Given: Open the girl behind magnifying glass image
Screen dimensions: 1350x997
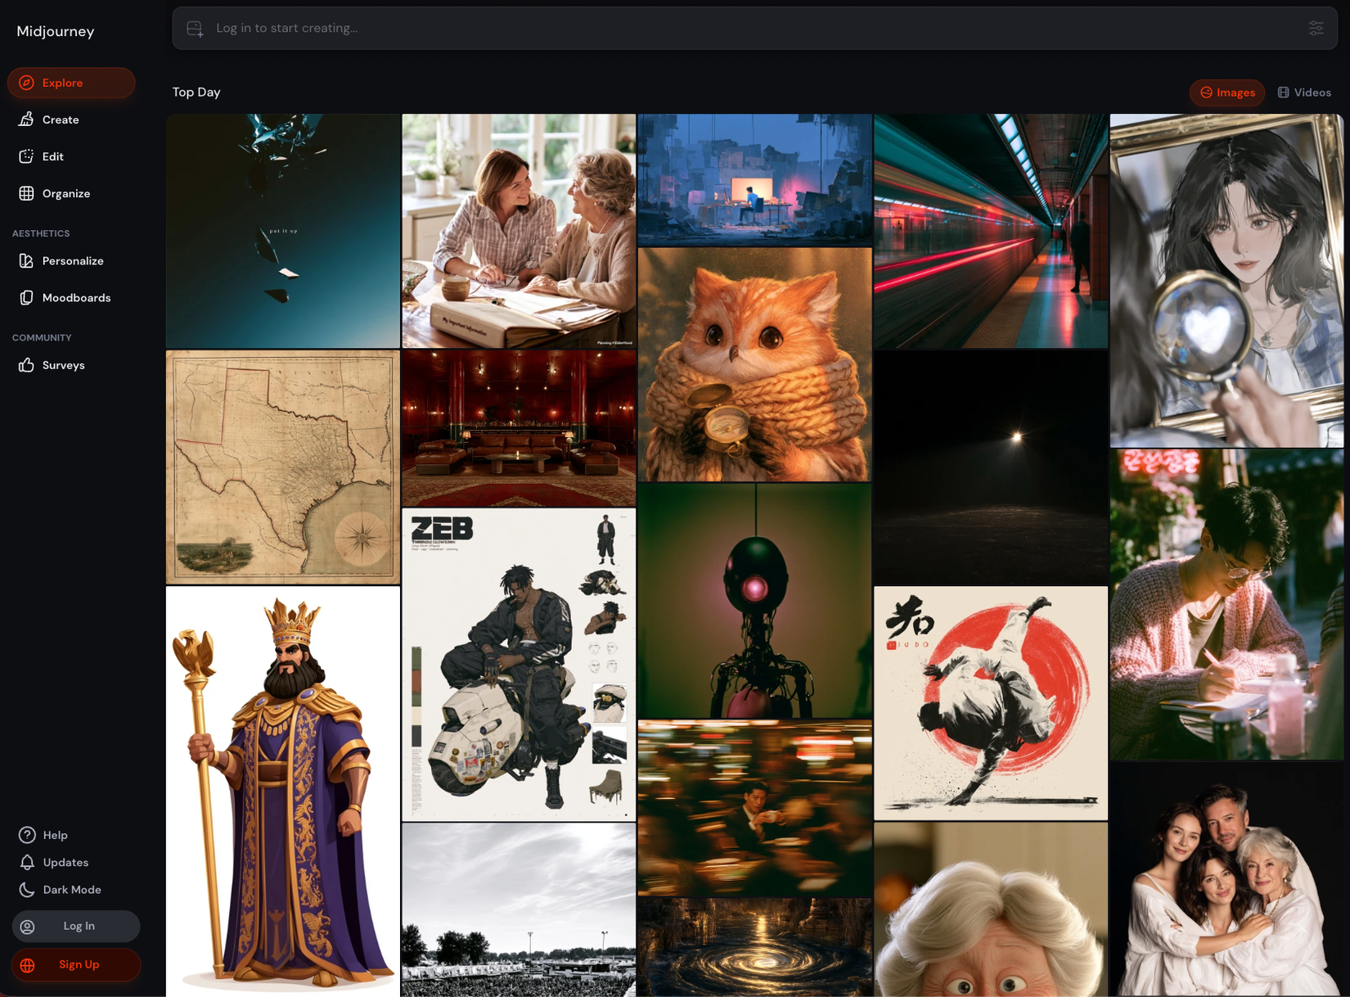Looking at the screenshot, I should 1226,281.
